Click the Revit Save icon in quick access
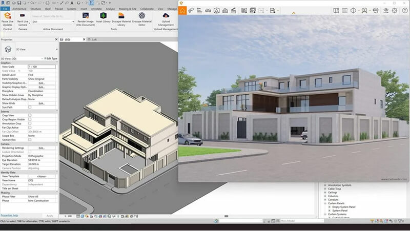The image size is (410, 231). pyautogui.click(x=19, y=3)
